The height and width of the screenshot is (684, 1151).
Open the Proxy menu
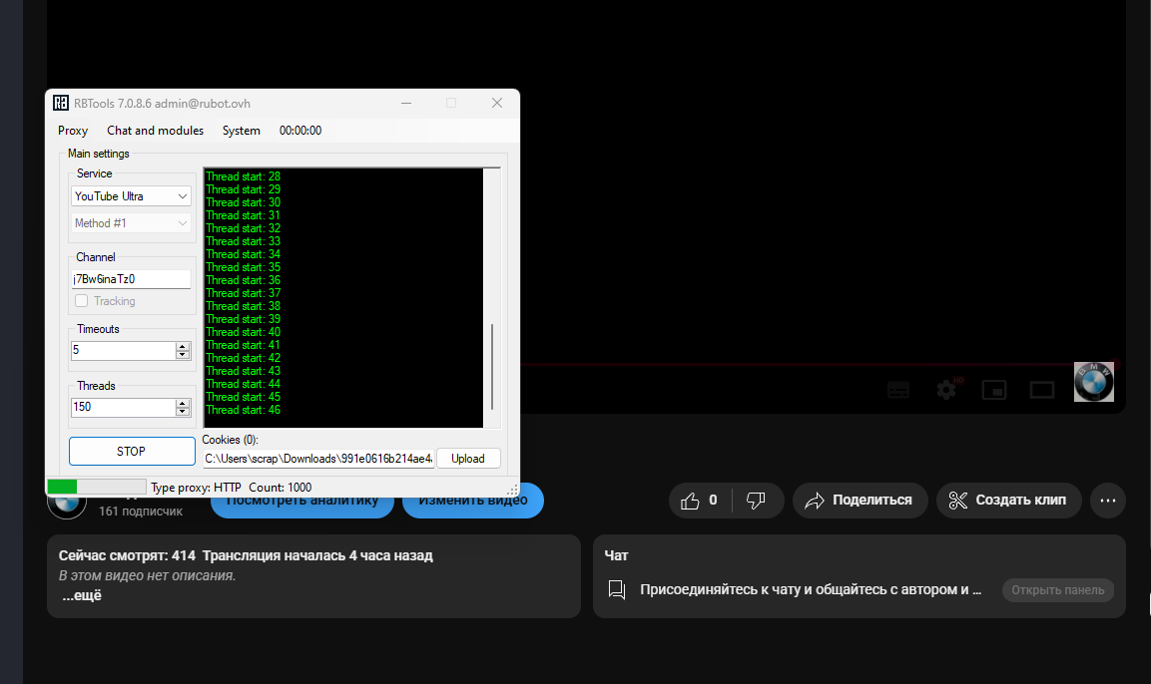[x=73, y=131]
